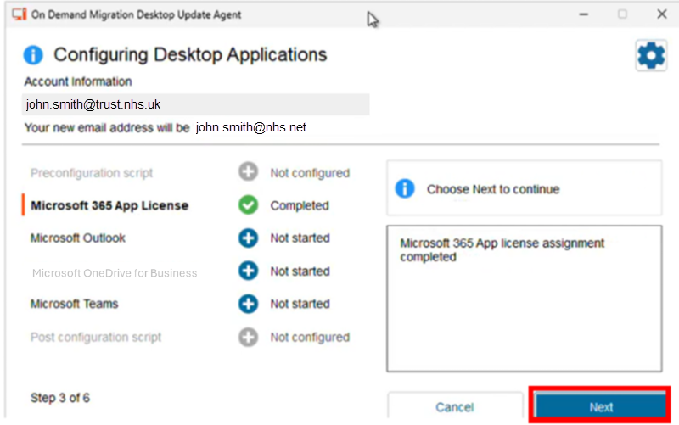Click Not configured status for Preconfiguration script
Screen dimensions: 679x425
(310, 173)
